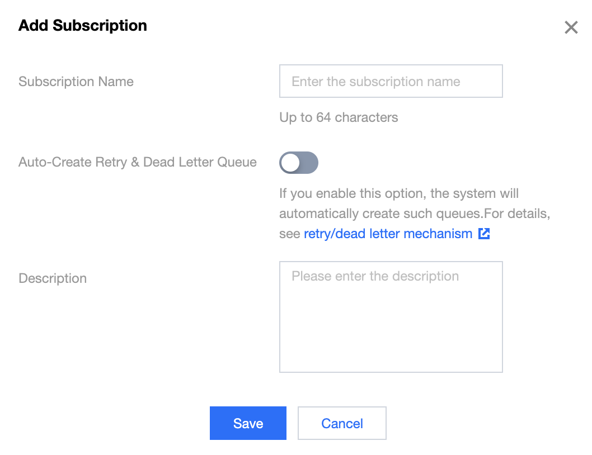Close the Add Subscription dialog

point(571,27)
